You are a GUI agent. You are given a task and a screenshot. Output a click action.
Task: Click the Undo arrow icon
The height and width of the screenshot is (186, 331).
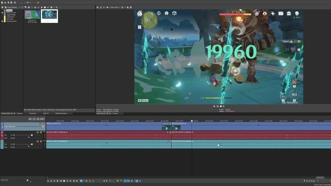[27, 3]
